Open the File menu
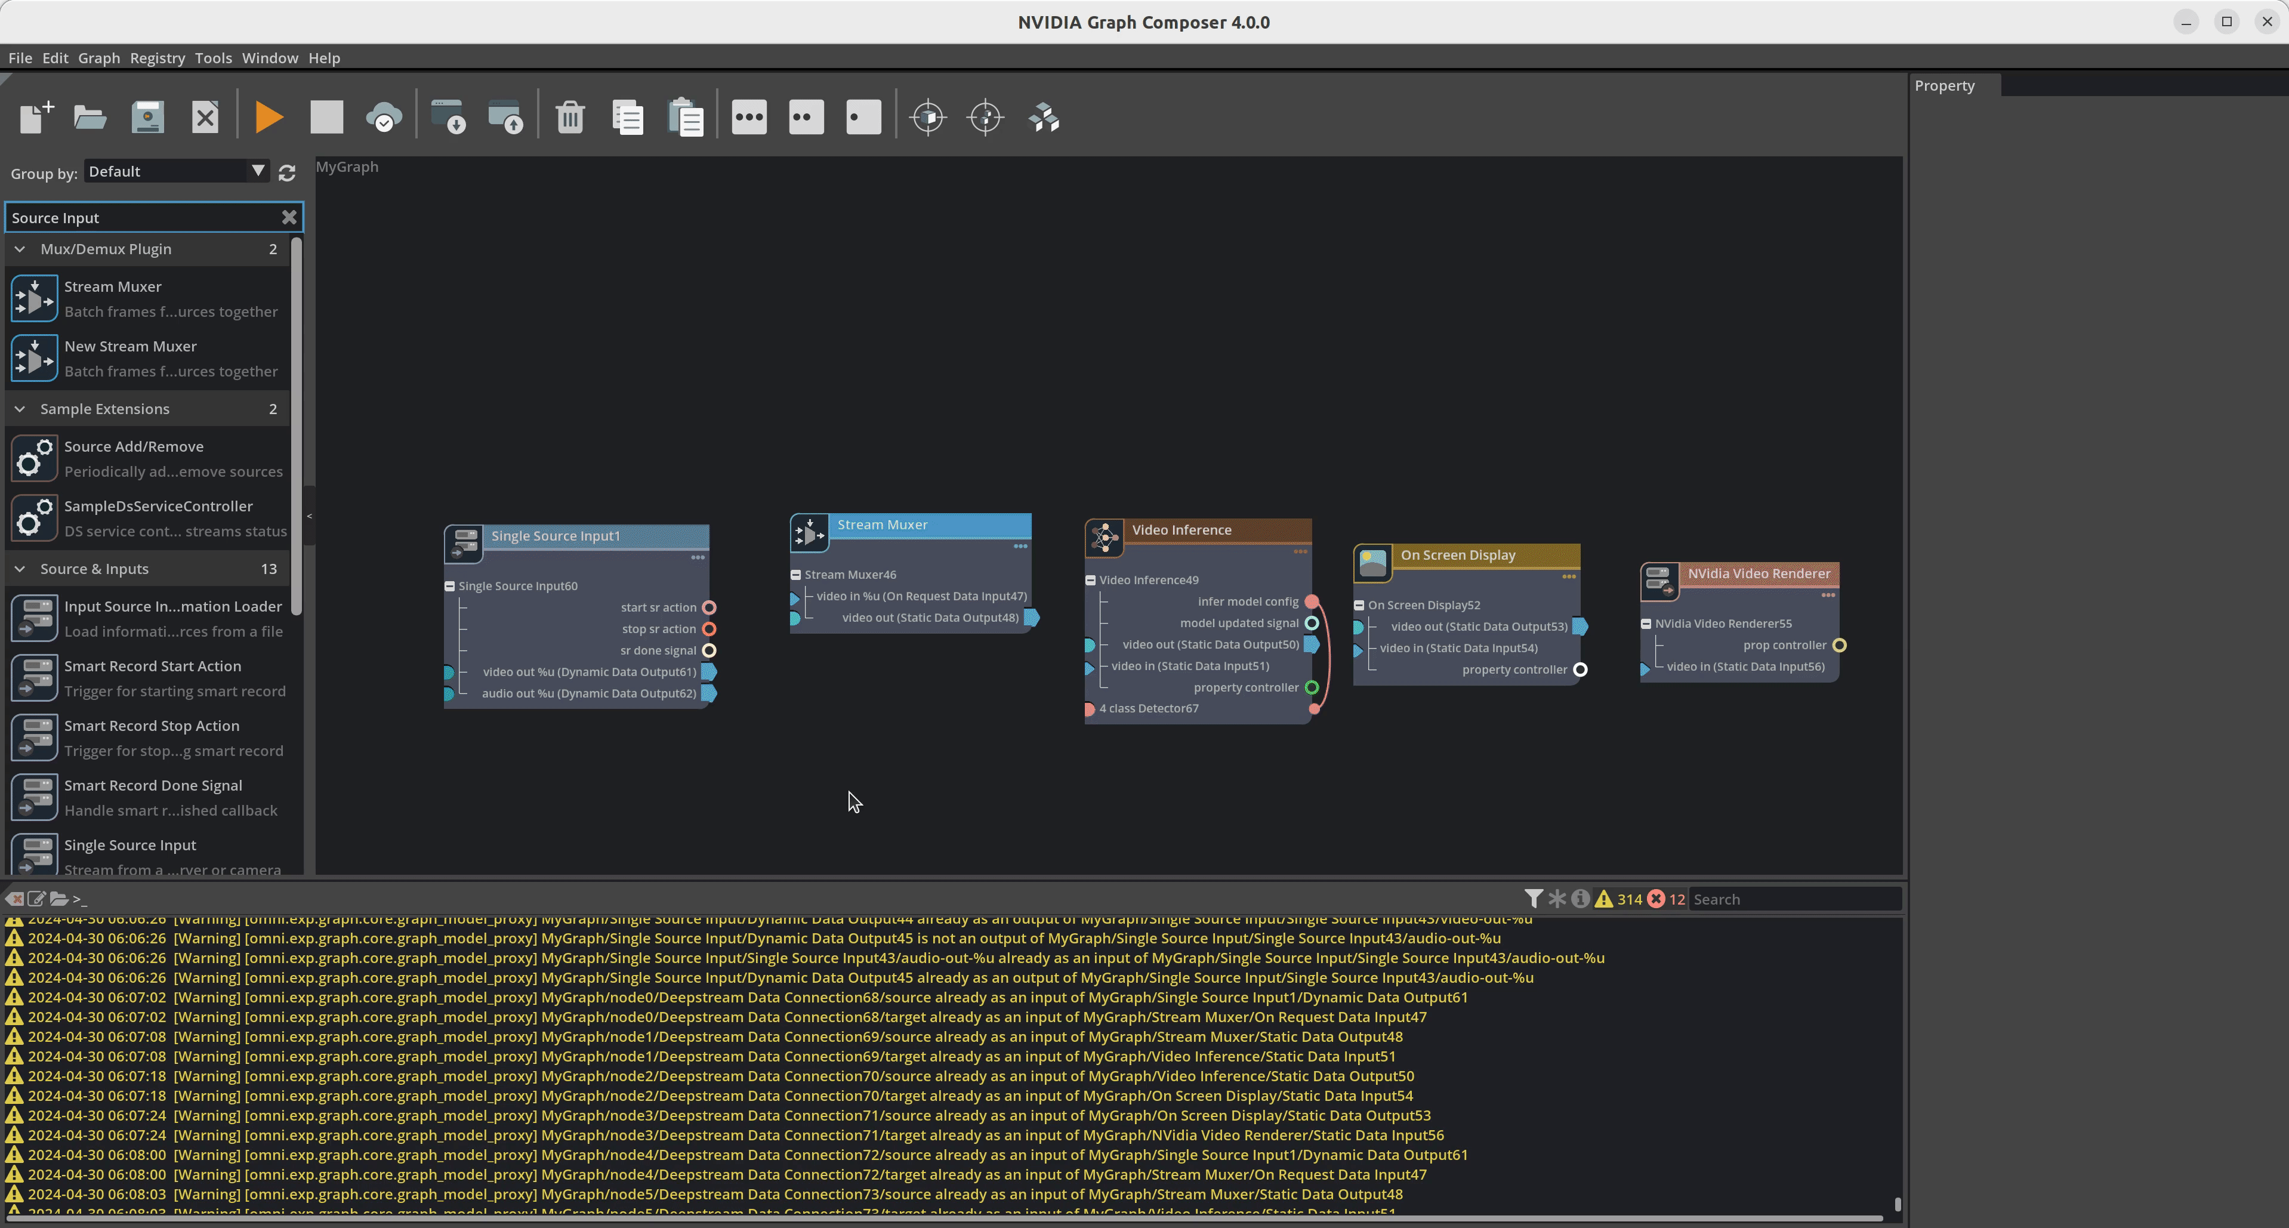Viewport: 2289px width, 1228px height. 20,58
